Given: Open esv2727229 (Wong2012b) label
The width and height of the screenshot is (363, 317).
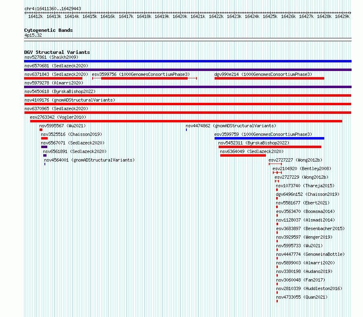Looking at the screenshot, I should (301, 177).
